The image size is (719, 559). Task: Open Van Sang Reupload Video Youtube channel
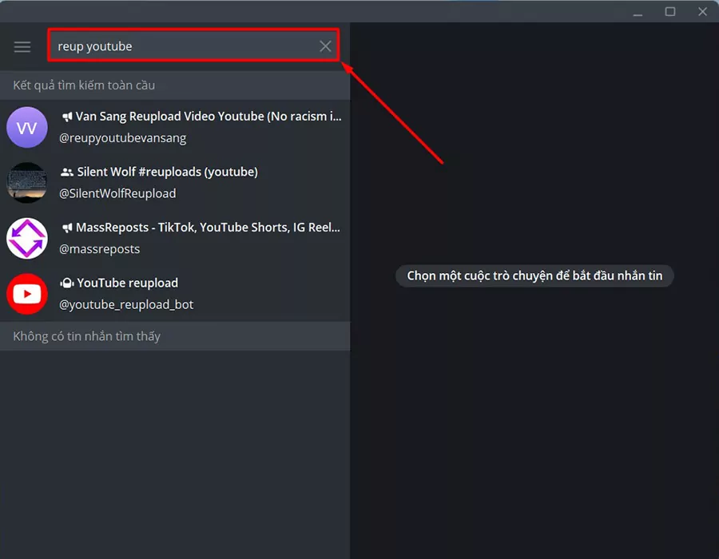[175, 128]
